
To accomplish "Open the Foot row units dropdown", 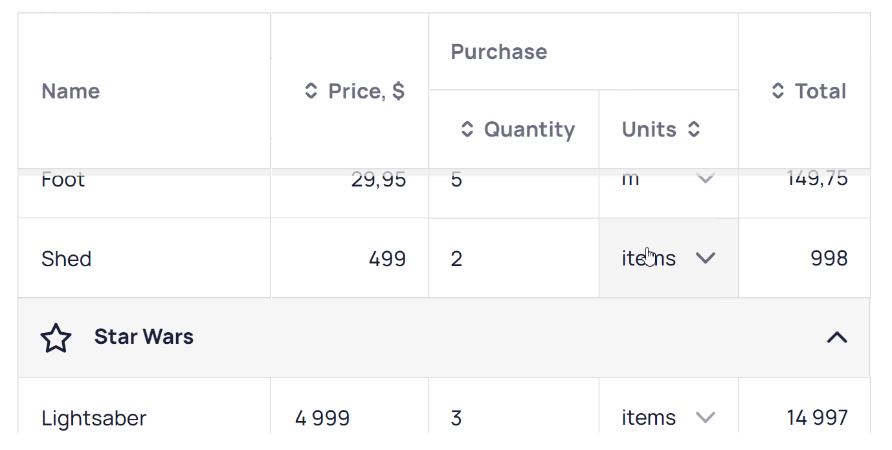I will coord(705,180).
